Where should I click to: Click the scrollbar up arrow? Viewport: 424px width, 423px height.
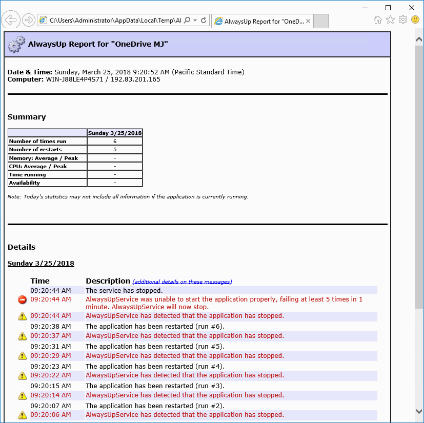click(x=419, y=39)
